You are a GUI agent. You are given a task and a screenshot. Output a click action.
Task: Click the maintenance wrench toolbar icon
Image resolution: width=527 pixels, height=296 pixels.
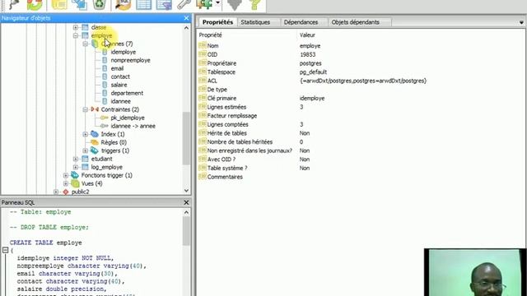point(184,4)
